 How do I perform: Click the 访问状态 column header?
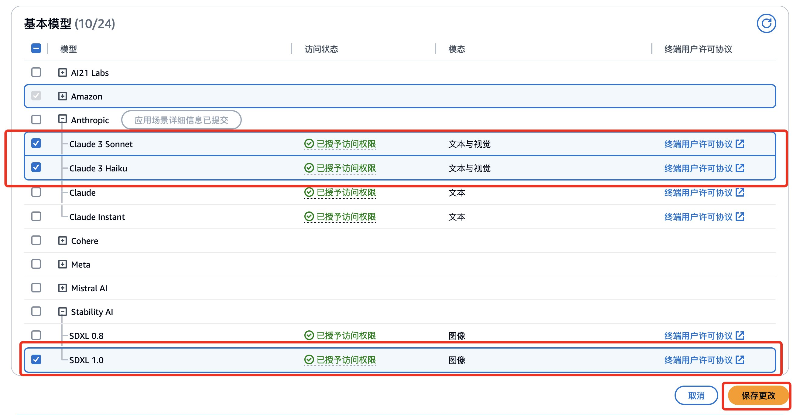point(321,49)
